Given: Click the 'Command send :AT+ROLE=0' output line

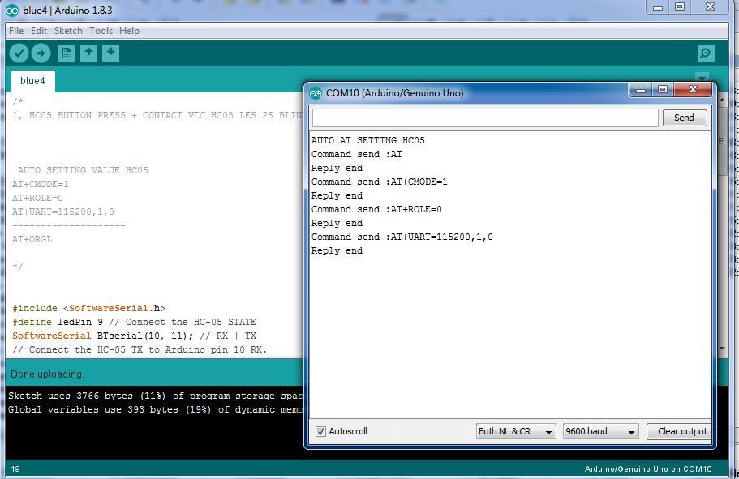Looking at the screenshot, I should [x=376, y=210].
